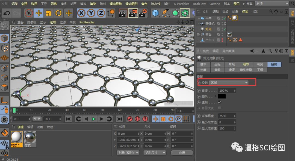This screenshot has height=161, width=295.
Task: Click the keyframe selection question mark button
Action: pyautogui.click(x=145, y=119)
